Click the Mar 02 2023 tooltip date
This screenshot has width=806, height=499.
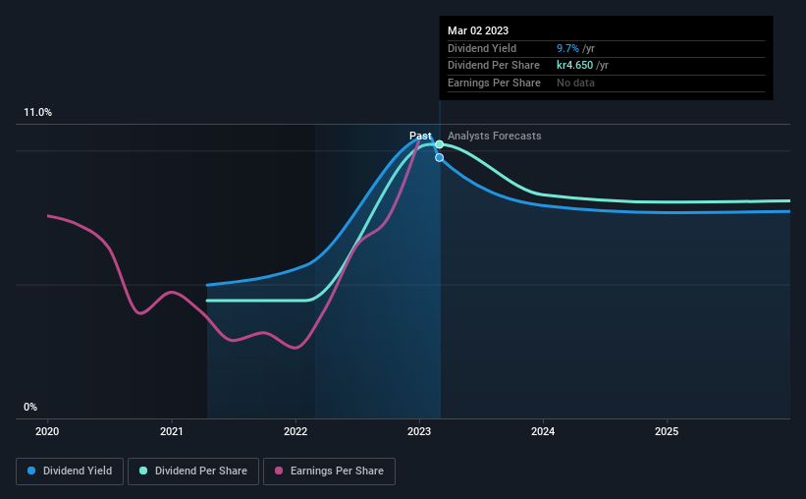tap(478, 30)
